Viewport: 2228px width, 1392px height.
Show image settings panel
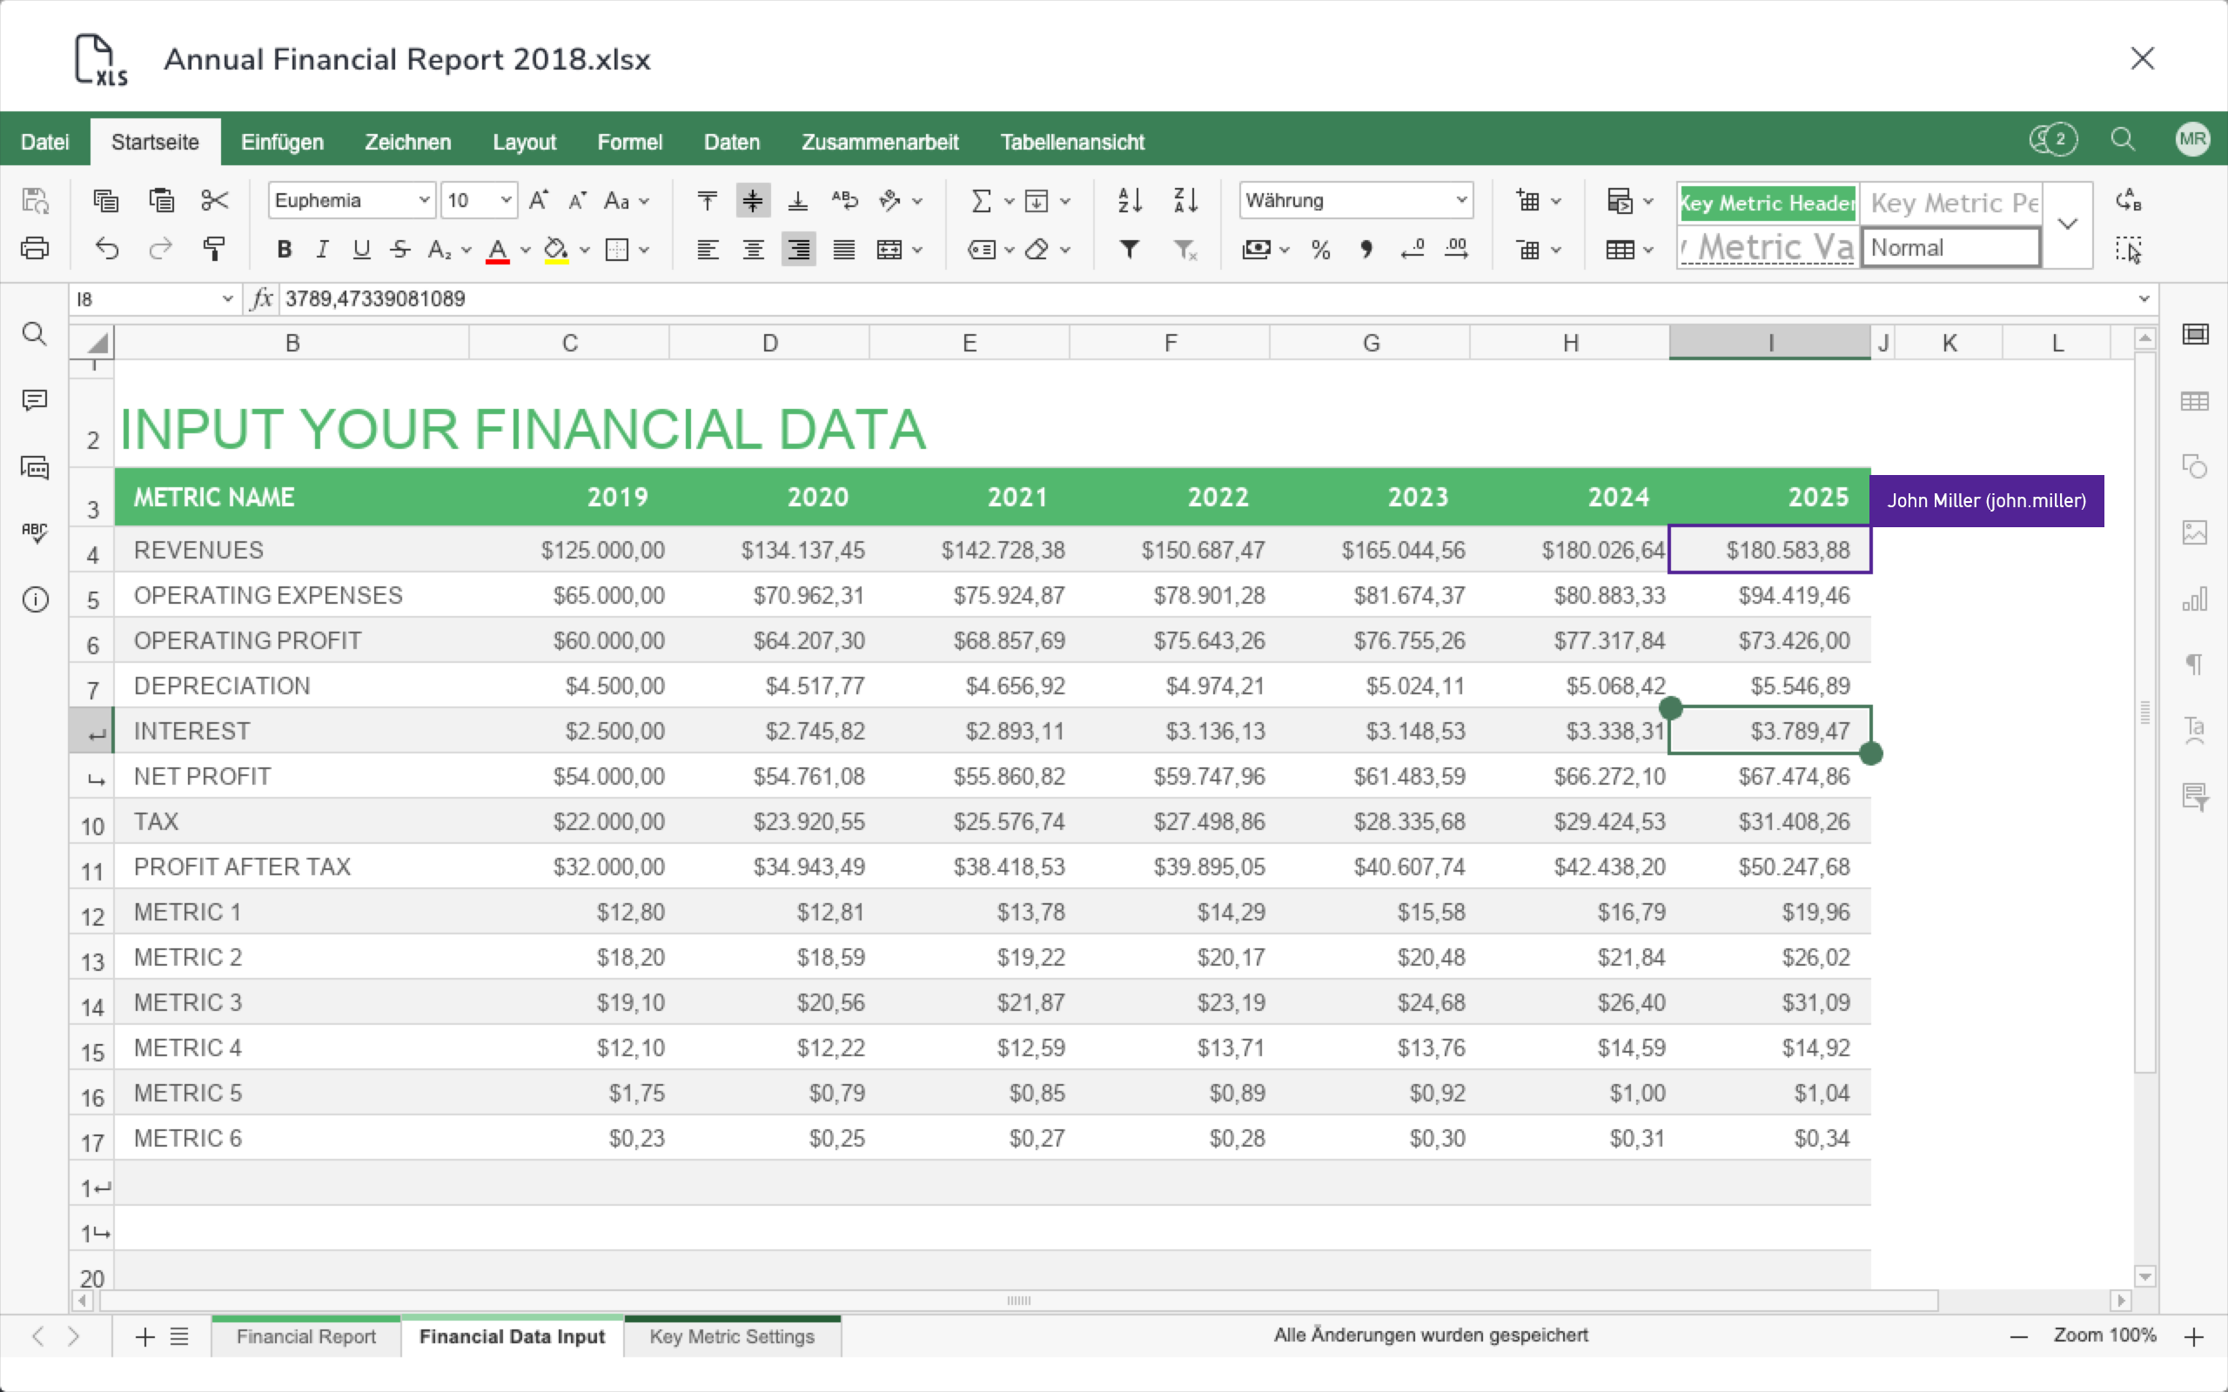coord(2197,532)
